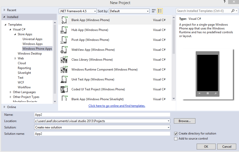239x152 pixels.
Task: Click the search magnifier icon
Action: [233, 11]
